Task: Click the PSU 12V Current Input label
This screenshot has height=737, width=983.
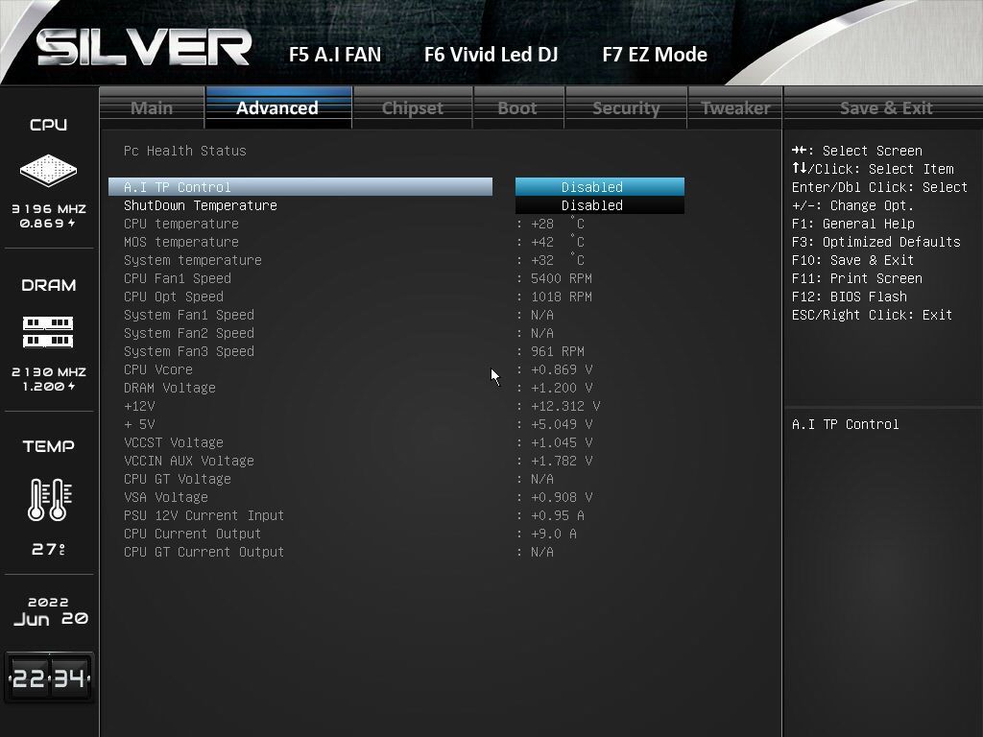Action: click(x=204, y=515)
